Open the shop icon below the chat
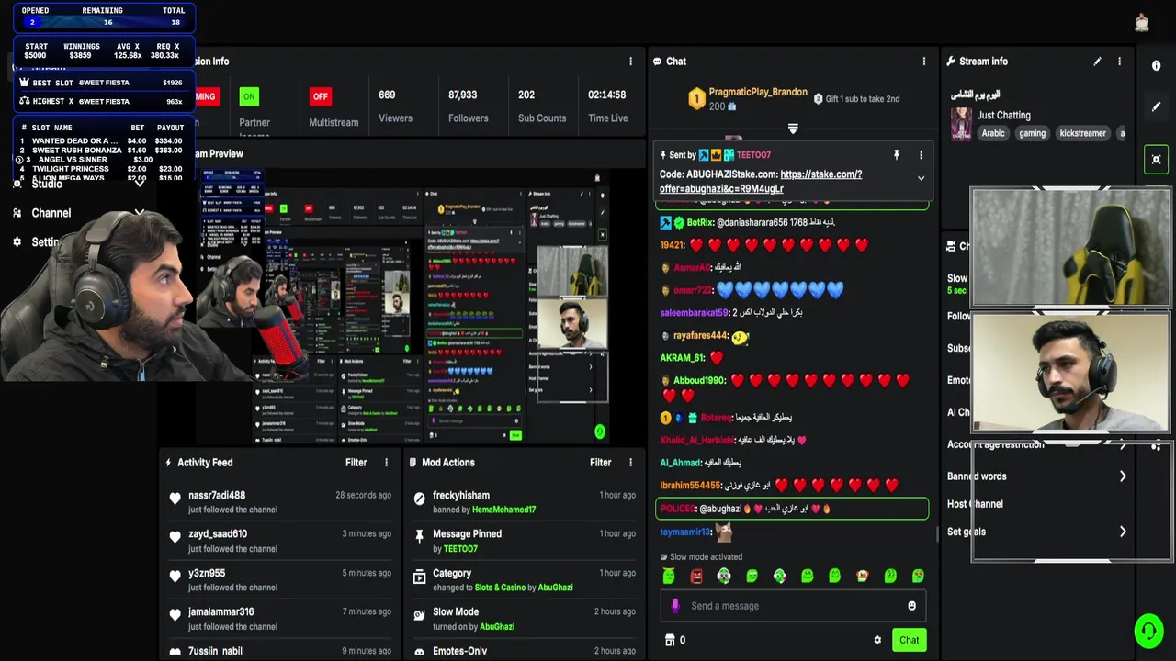The height and width of the screenshot is (661, 1176). 670,640
